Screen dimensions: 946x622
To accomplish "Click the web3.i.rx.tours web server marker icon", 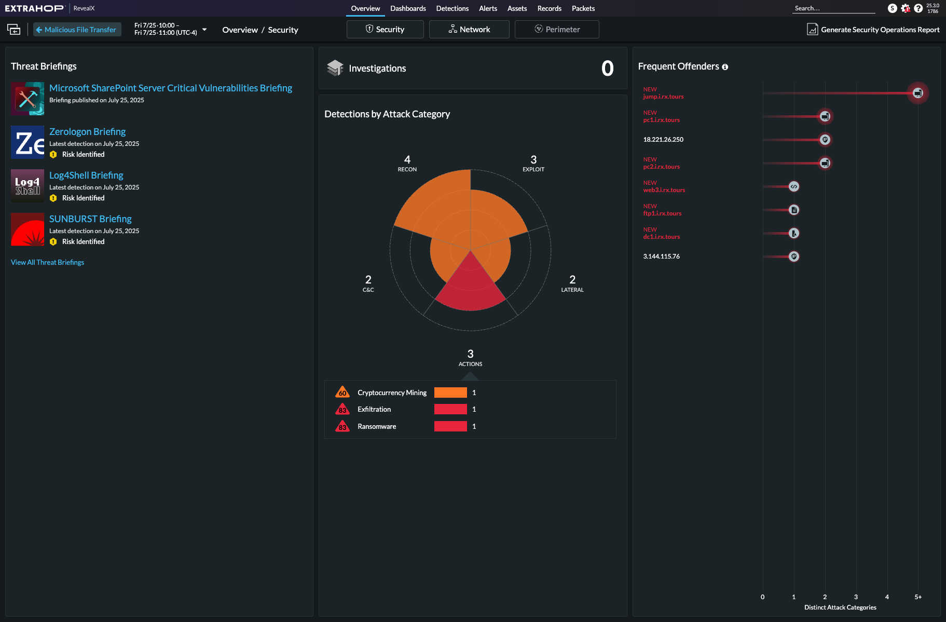I will tap(794, 186).
